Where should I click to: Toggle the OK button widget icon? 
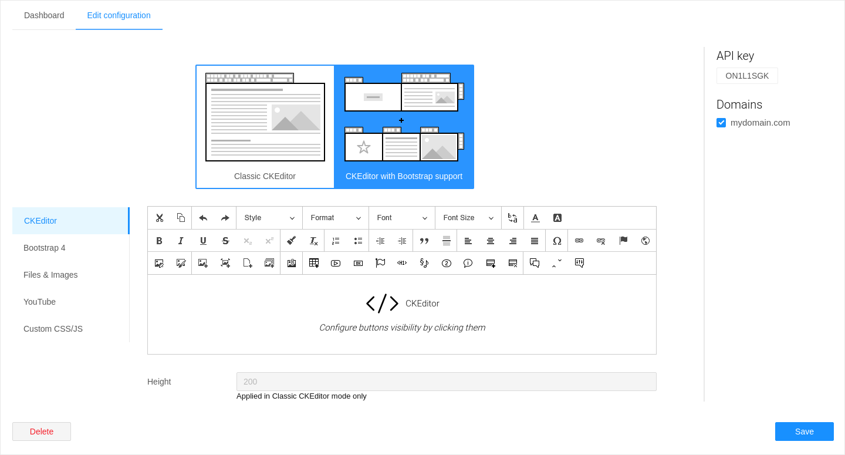click(x=358, y=263)
